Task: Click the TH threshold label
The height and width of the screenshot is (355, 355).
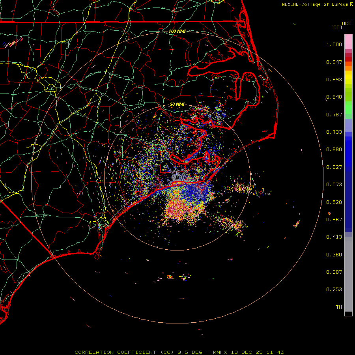Action: coord(339,307)
